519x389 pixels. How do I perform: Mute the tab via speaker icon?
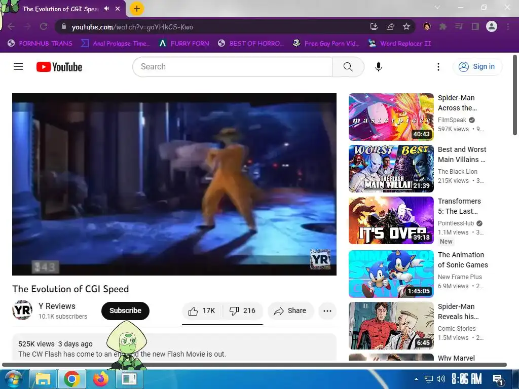point(106,9)
